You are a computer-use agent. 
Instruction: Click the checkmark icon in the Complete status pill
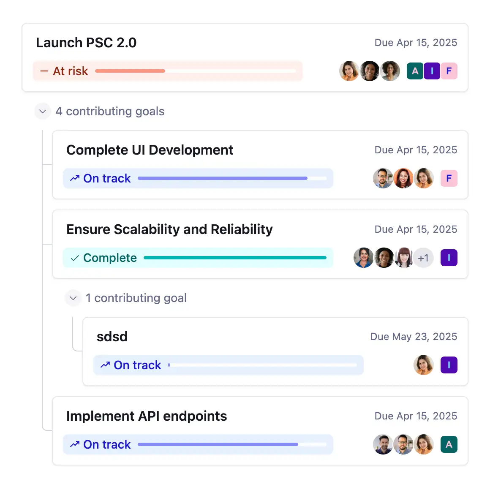(75, 258)
